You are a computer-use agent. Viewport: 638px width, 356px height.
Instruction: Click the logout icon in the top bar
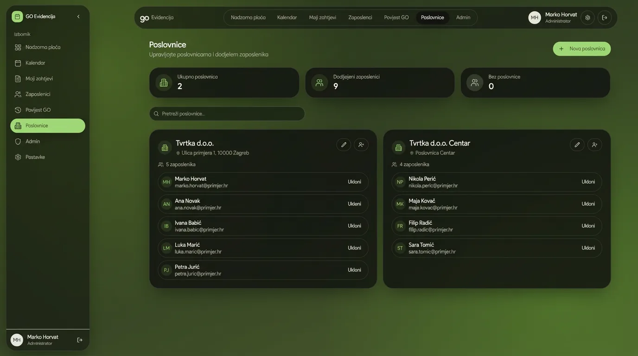(605, 18)
